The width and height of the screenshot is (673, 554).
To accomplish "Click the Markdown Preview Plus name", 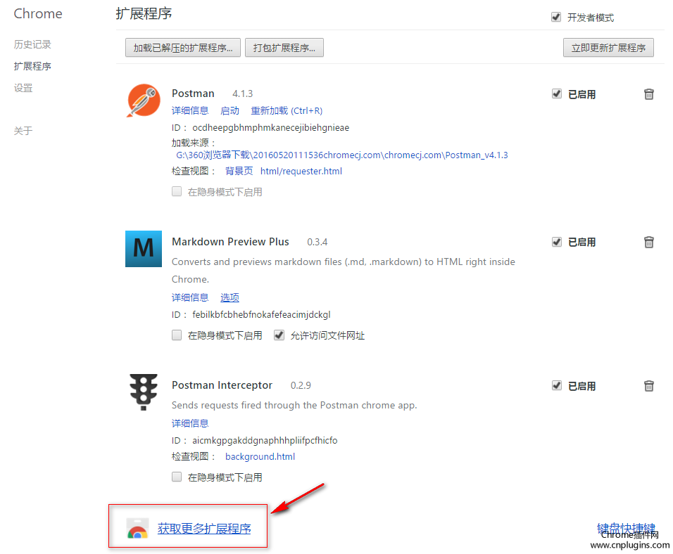I will pos(230,242).
